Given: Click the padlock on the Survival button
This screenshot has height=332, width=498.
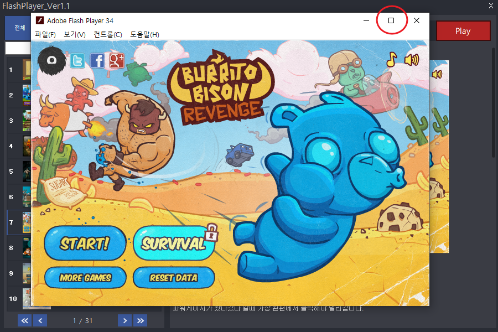Looking at the screenshot, I should pyautogui.click(x=211, y=232).
